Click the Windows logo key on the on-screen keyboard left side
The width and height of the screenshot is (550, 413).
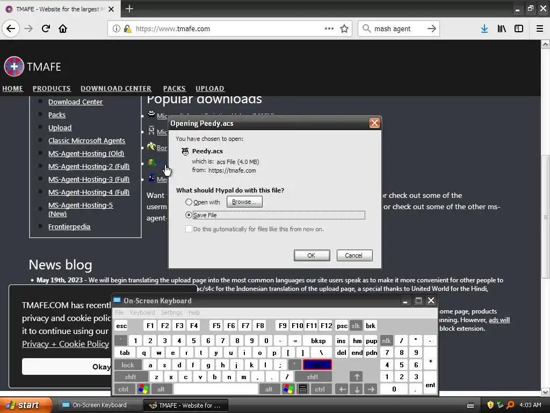tap(143, 389)
